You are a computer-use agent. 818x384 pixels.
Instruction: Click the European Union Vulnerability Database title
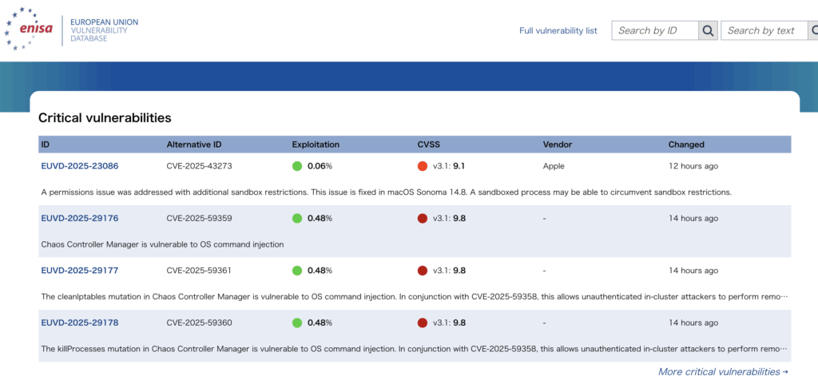pyautogui.click(x=104, y=30)
